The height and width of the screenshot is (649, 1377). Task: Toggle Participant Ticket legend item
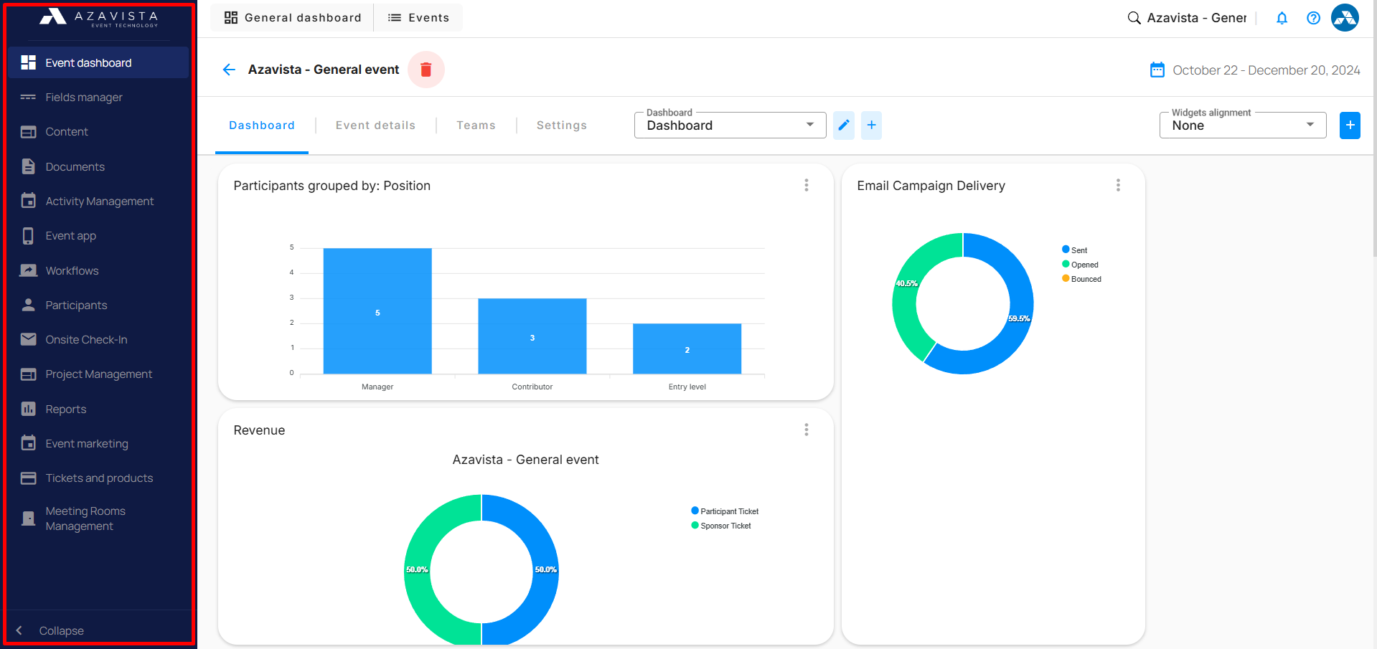click(725, 511)
